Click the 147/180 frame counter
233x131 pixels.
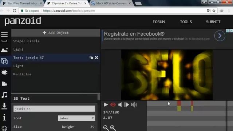pos(111,112)
